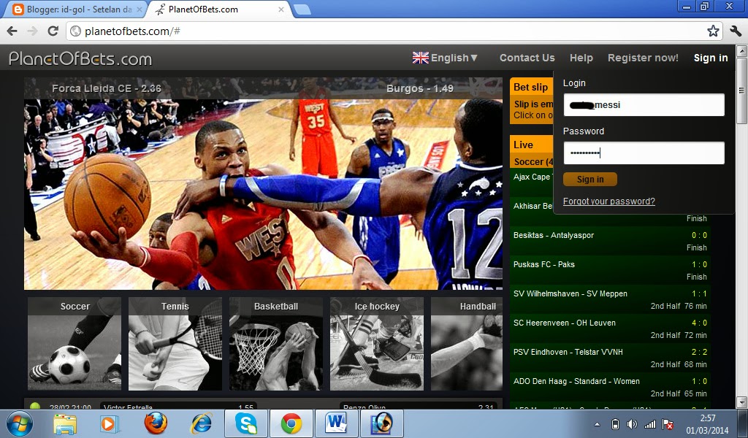Go back with the browser back arrow
The image size is (748, 438).
12,31
